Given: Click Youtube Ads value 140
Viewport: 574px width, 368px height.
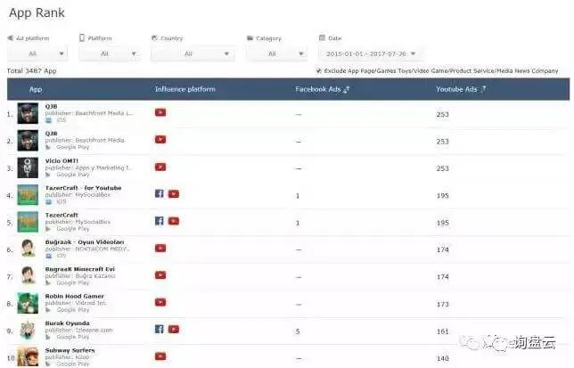Looking at the screenshot, I should pos(443,358).
